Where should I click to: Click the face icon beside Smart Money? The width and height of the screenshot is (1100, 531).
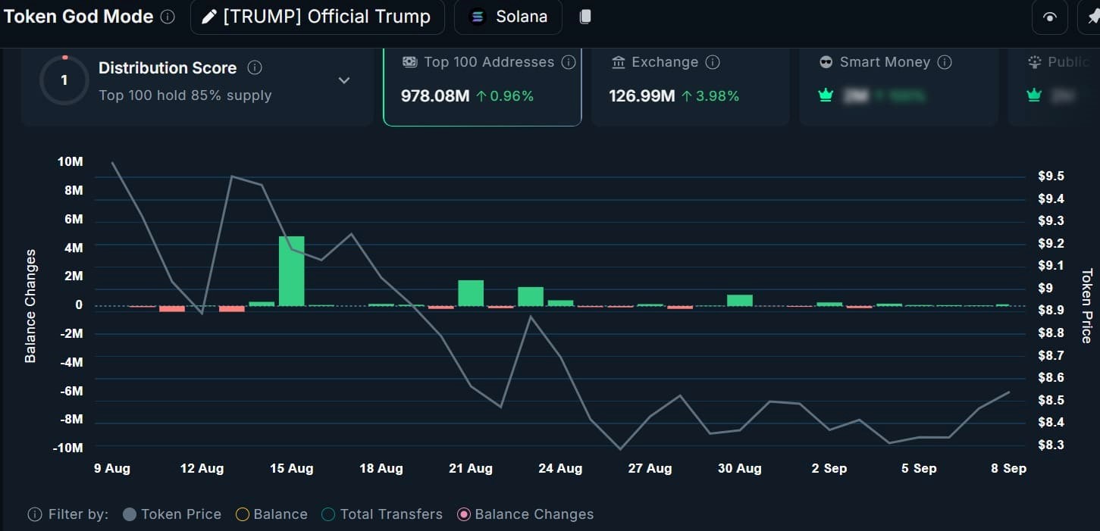tap(826, 62)
